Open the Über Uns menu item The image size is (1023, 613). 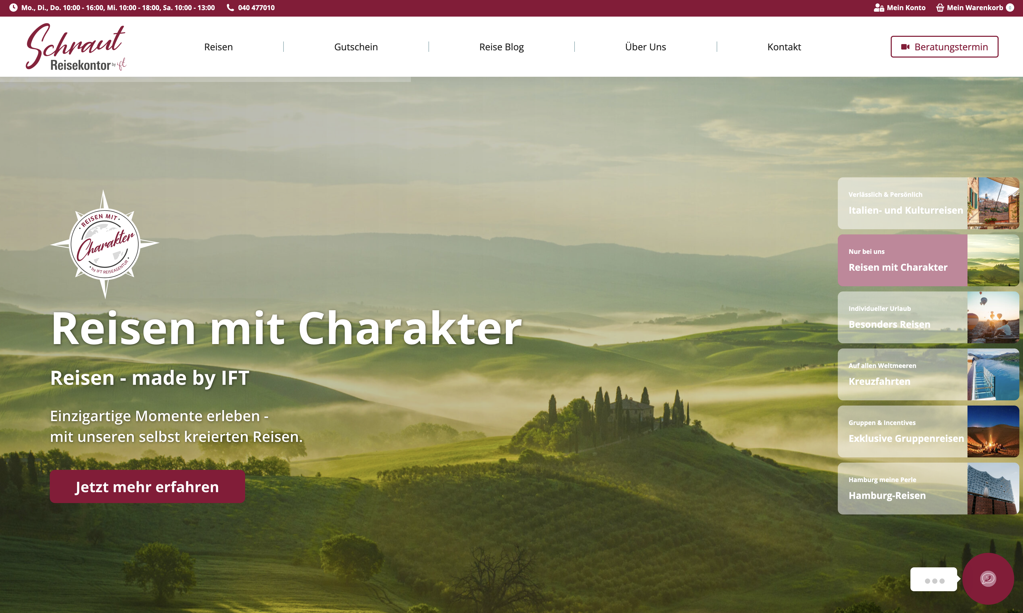[645, 47]
